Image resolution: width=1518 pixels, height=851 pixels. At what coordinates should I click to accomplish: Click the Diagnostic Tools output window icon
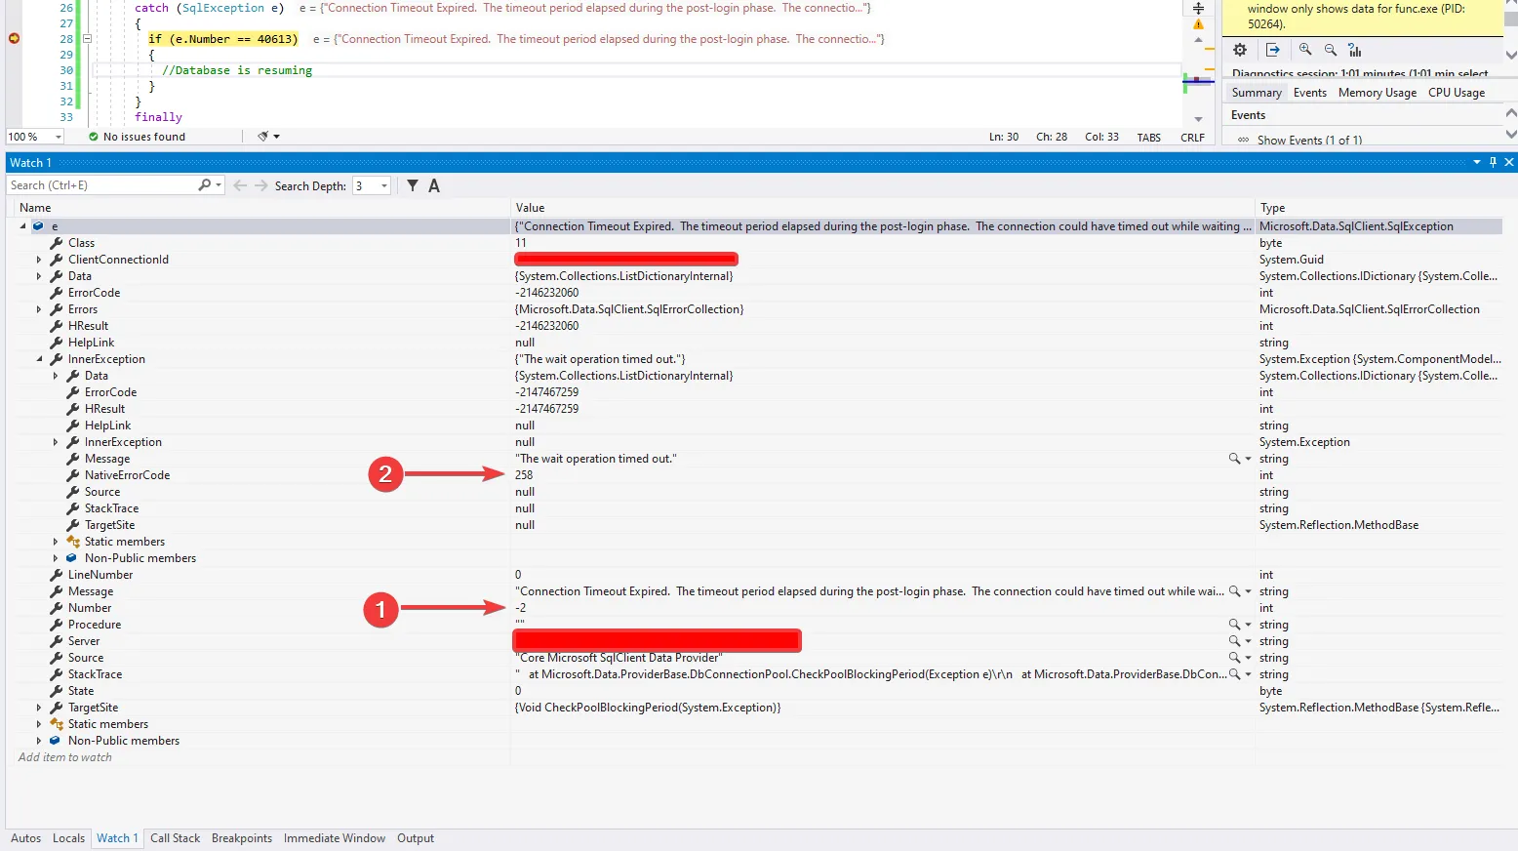1273,50
